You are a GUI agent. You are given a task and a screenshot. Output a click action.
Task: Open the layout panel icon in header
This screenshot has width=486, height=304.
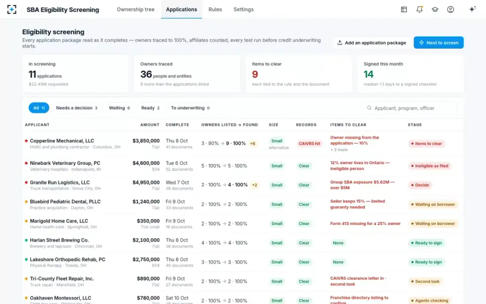tap(404, 9)
